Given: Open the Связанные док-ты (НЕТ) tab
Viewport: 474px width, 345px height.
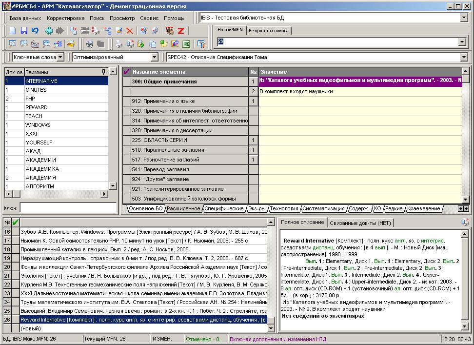Looking at the screenshot, I should 360,223.
